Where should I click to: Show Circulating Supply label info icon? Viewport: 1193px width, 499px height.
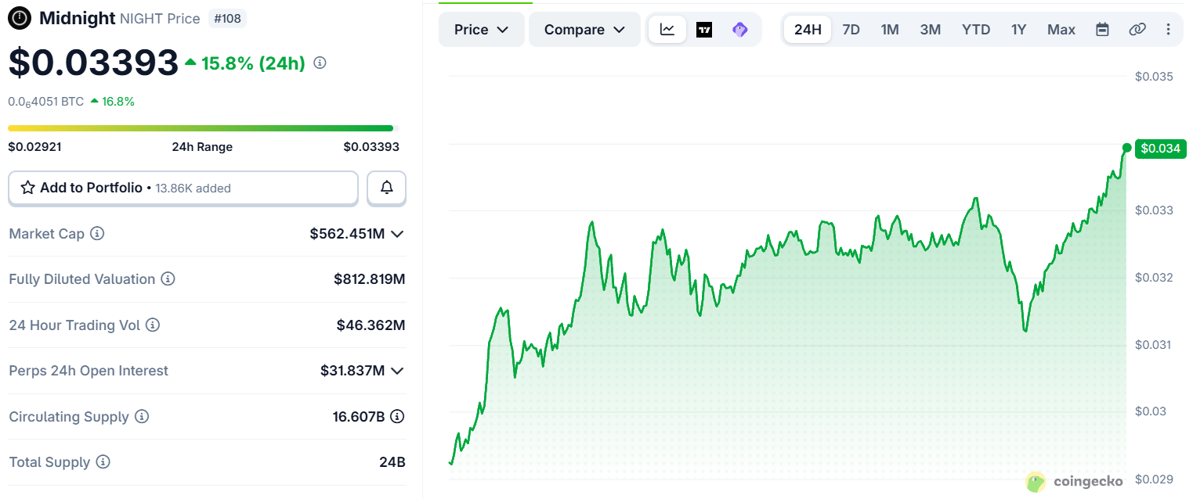tap(142, 417)
